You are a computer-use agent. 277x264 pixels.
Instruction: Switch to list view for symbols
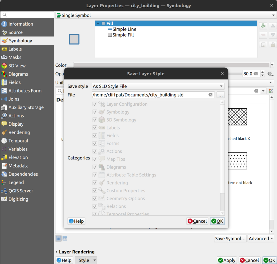pyautogui.click(x=65, y=238)
